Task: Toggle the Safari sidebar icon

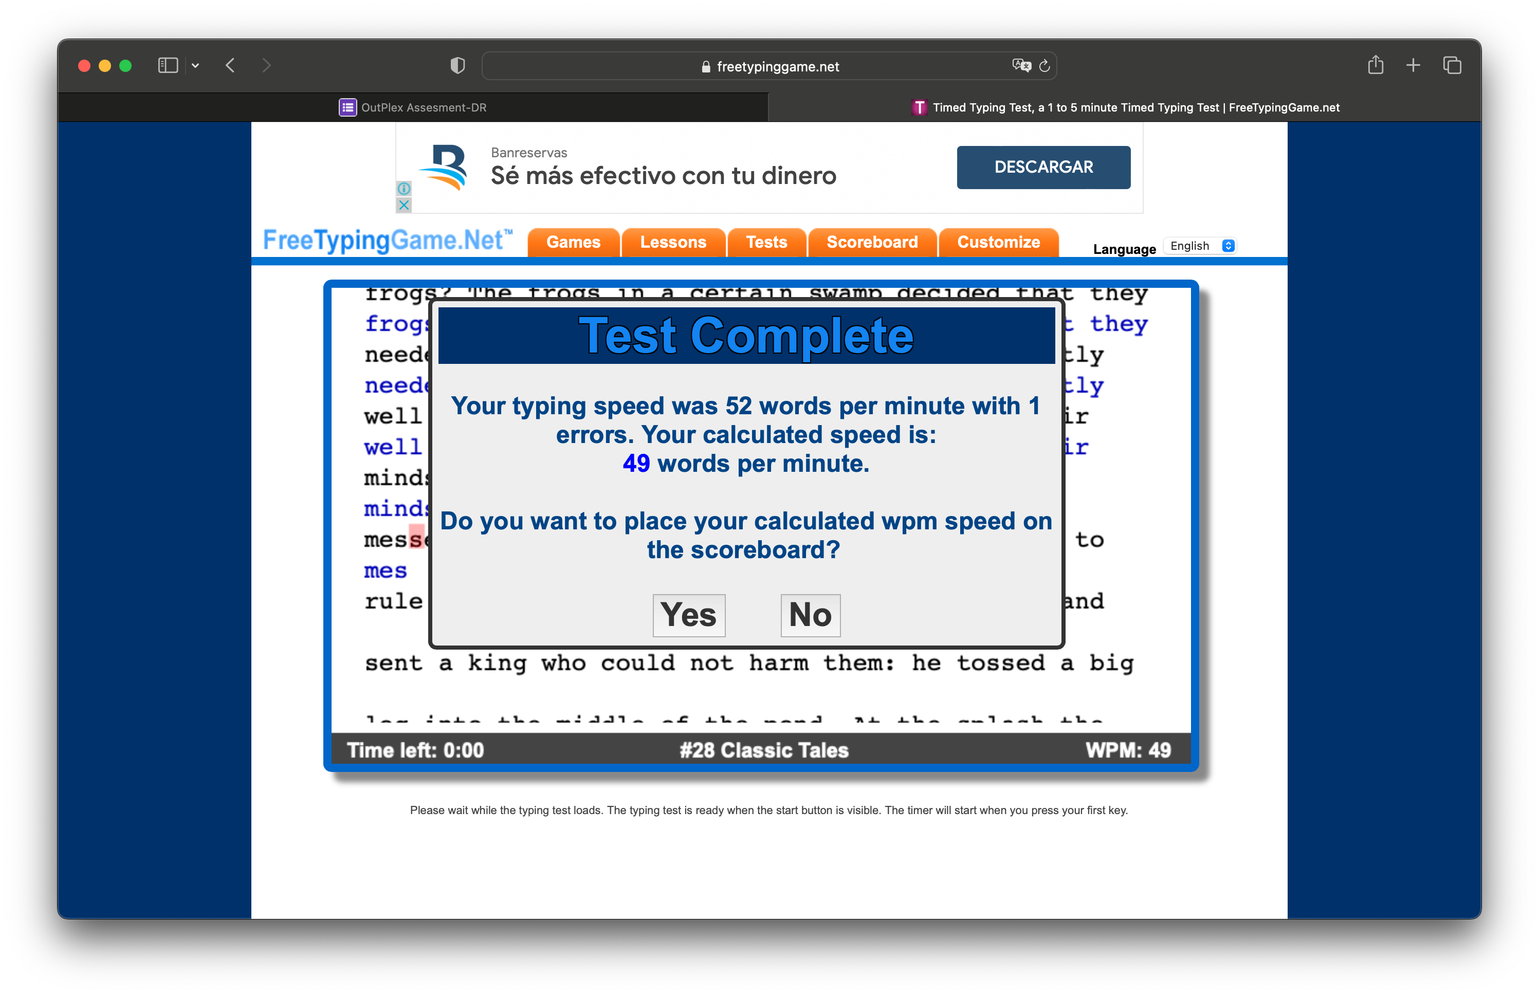Action: click(x=168, y=65)
